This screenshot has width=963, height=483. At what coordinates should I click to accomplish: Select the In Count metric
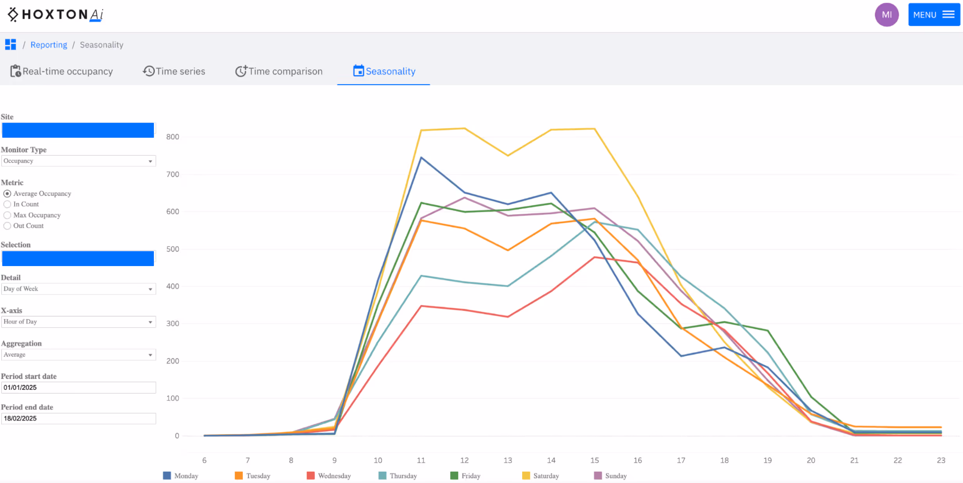click(x=7, y=204)
